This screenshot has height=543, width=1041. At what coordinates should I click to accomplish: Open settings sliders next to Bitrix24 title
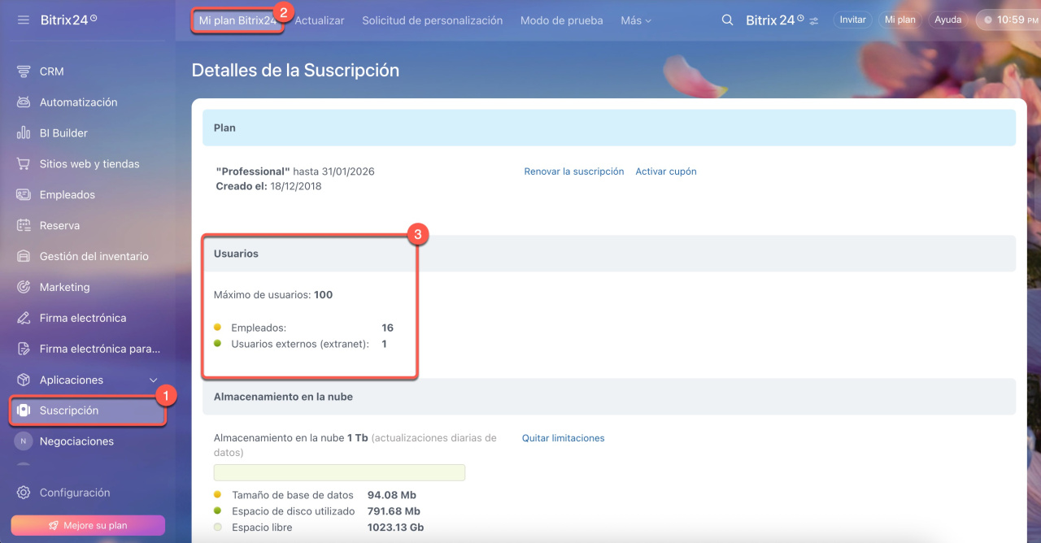click(x=814, y=20)
